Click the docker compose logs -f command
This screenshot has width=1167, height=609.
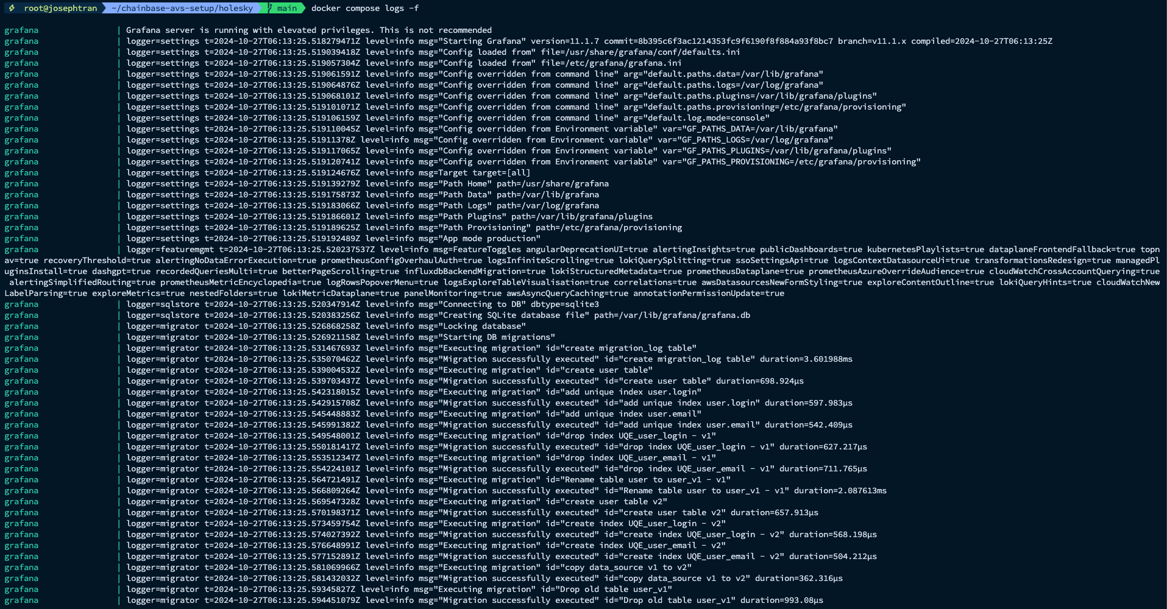click(x=364, y=8)
